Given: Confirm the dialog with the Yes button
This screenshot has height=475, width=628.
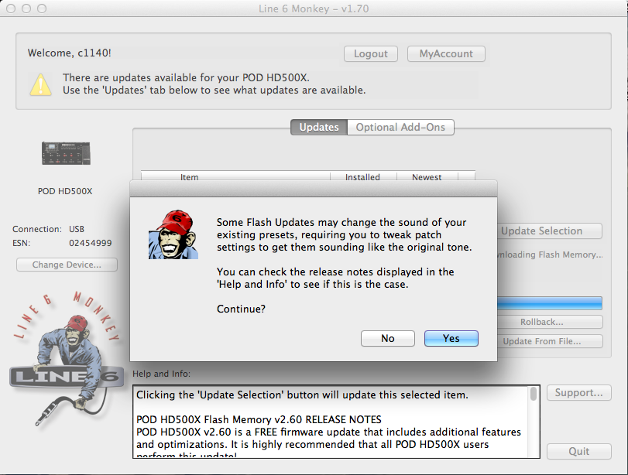Looking at the screenshot, I should pyautogui.click(x=451, y=339).
